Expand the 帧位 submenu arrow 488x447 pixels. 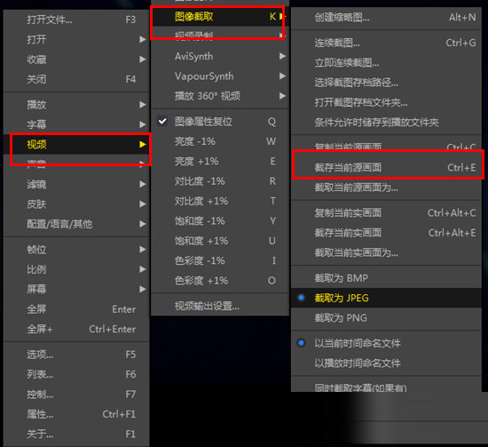[142, 250]
